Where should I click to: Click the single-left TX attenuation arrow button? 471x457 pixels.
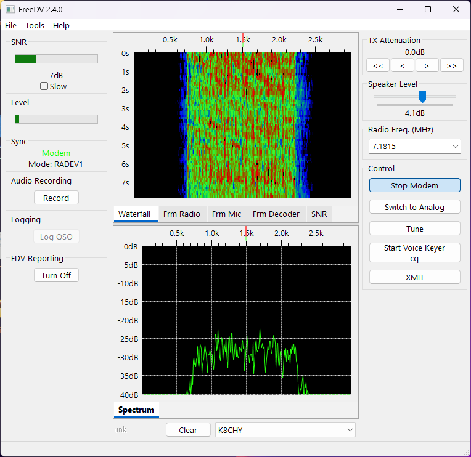403,65
